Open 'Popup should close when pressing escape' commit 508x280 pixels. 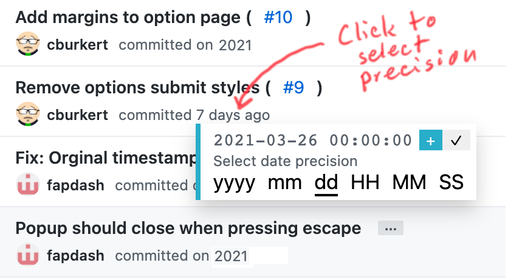[x=188, y=228]
